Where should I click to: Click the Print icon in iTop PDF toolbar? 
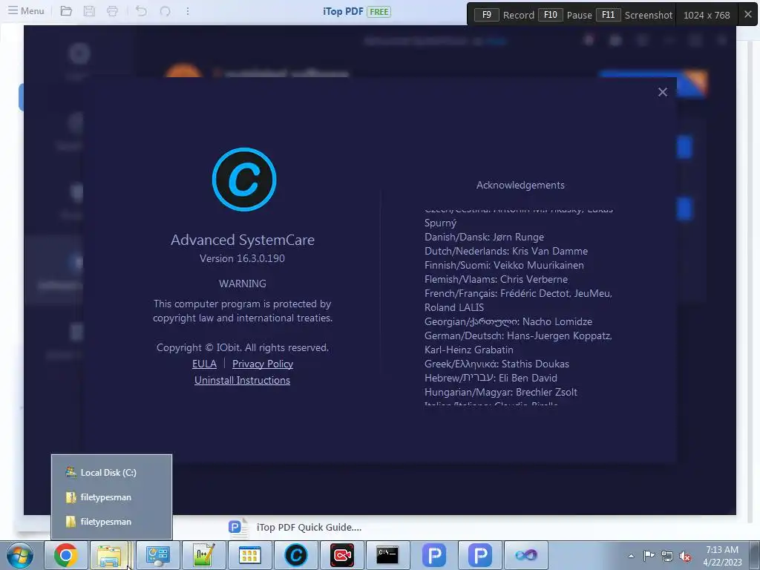112,10
